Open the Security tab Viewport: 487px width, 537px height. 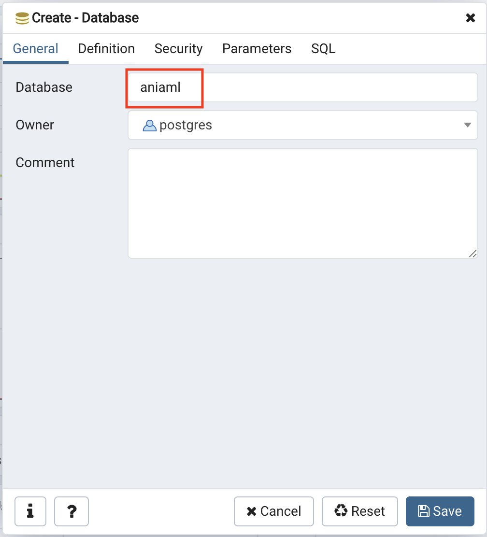(x=178, y=49)
